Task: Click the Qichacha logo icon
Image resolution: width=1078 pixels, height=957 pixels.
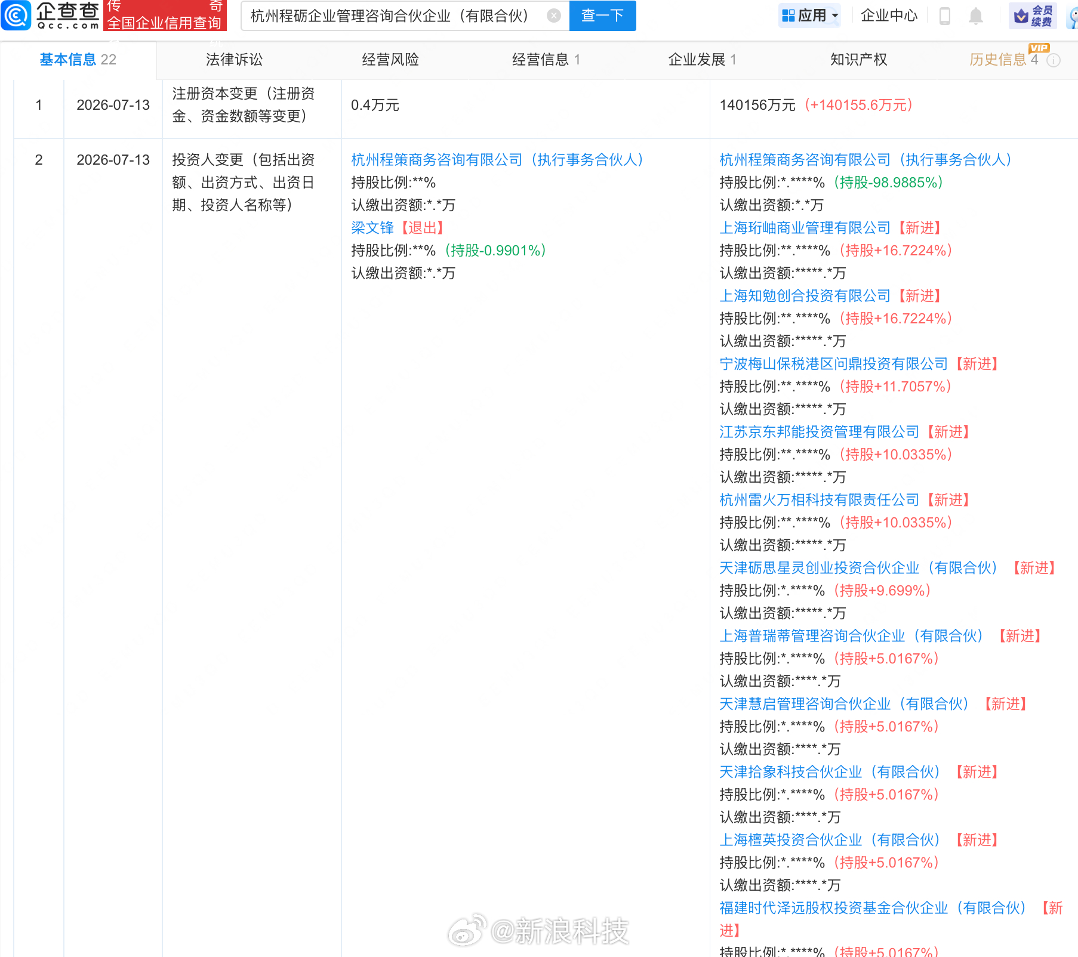Action: point(16,15)
